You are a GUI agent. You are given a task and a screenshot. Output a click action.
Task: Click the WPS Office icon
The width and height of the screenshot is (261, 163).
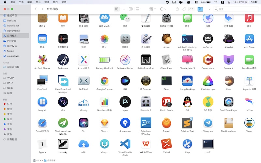tap(146, 144)
